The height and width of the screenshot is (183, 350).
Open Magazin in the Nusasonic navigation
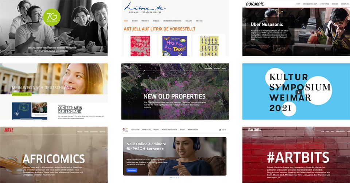335,4
